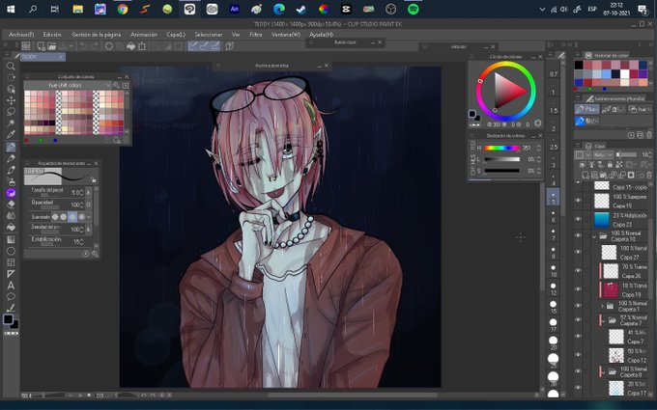Viewport: 657px width, 410px height.
Task: Open the save options dropdown arrow
Action: pyautogui.click(x=71, y=46)
